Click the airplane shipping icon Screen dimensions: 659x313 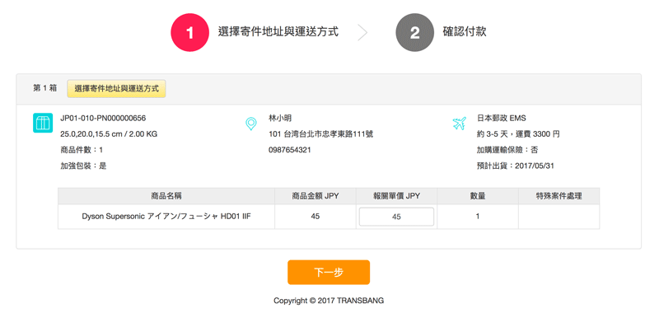click(x=460, y=123)
